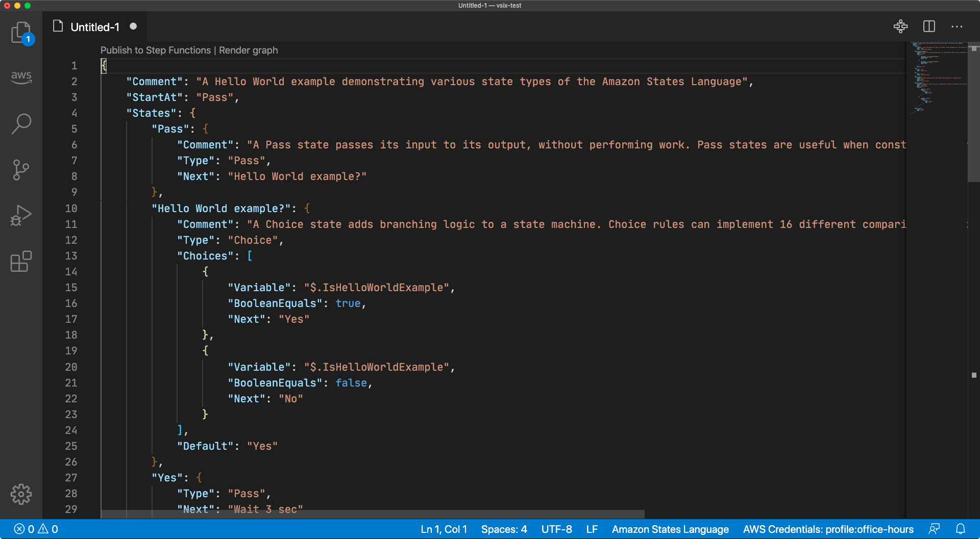Select the Untitled-1 editor tab
The image size is (980, 539).
(95, 27)
